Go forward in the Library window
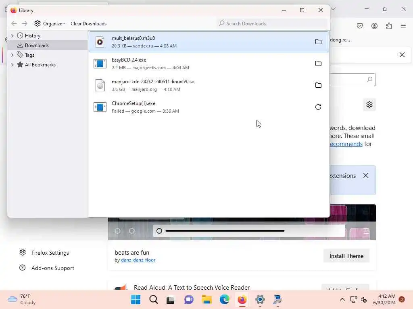 tap(25, 24)
